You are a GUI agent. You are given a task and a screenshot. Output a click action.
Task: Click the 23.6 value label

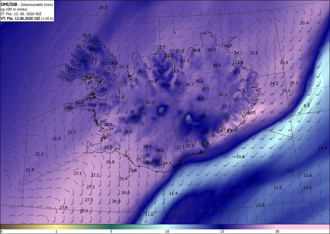pos(180,51)
